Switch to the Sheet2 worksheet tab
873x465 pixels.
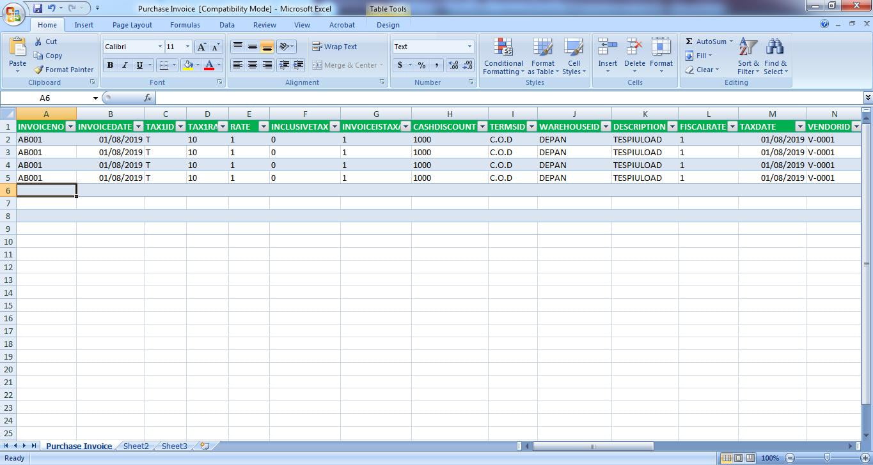pos(136,446)
